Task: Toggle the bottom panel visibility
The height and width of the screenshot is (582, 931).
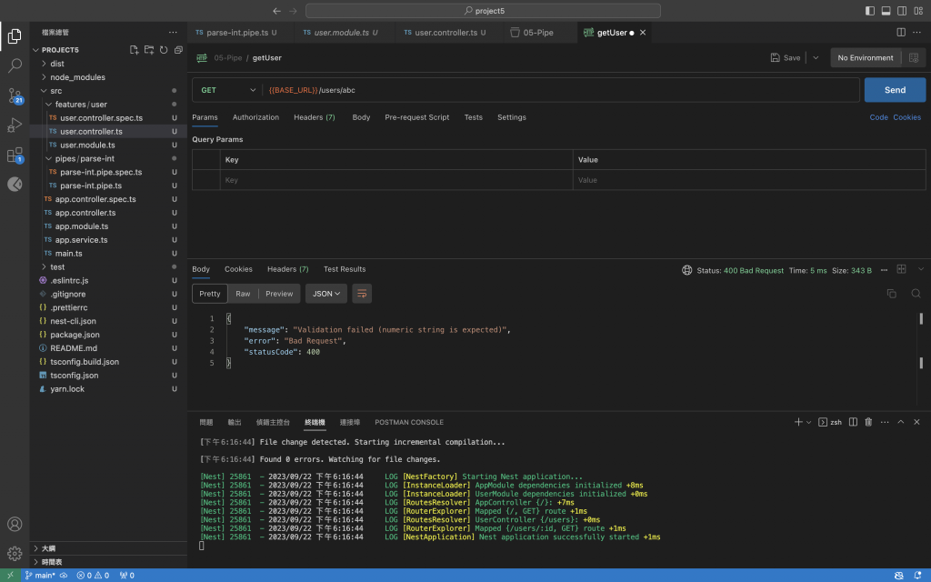Action: pyautogui.click(x=885, y=10)
